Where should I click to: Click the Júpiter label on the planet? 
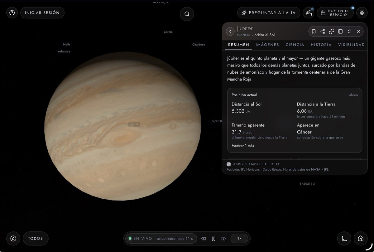point(133,124)
